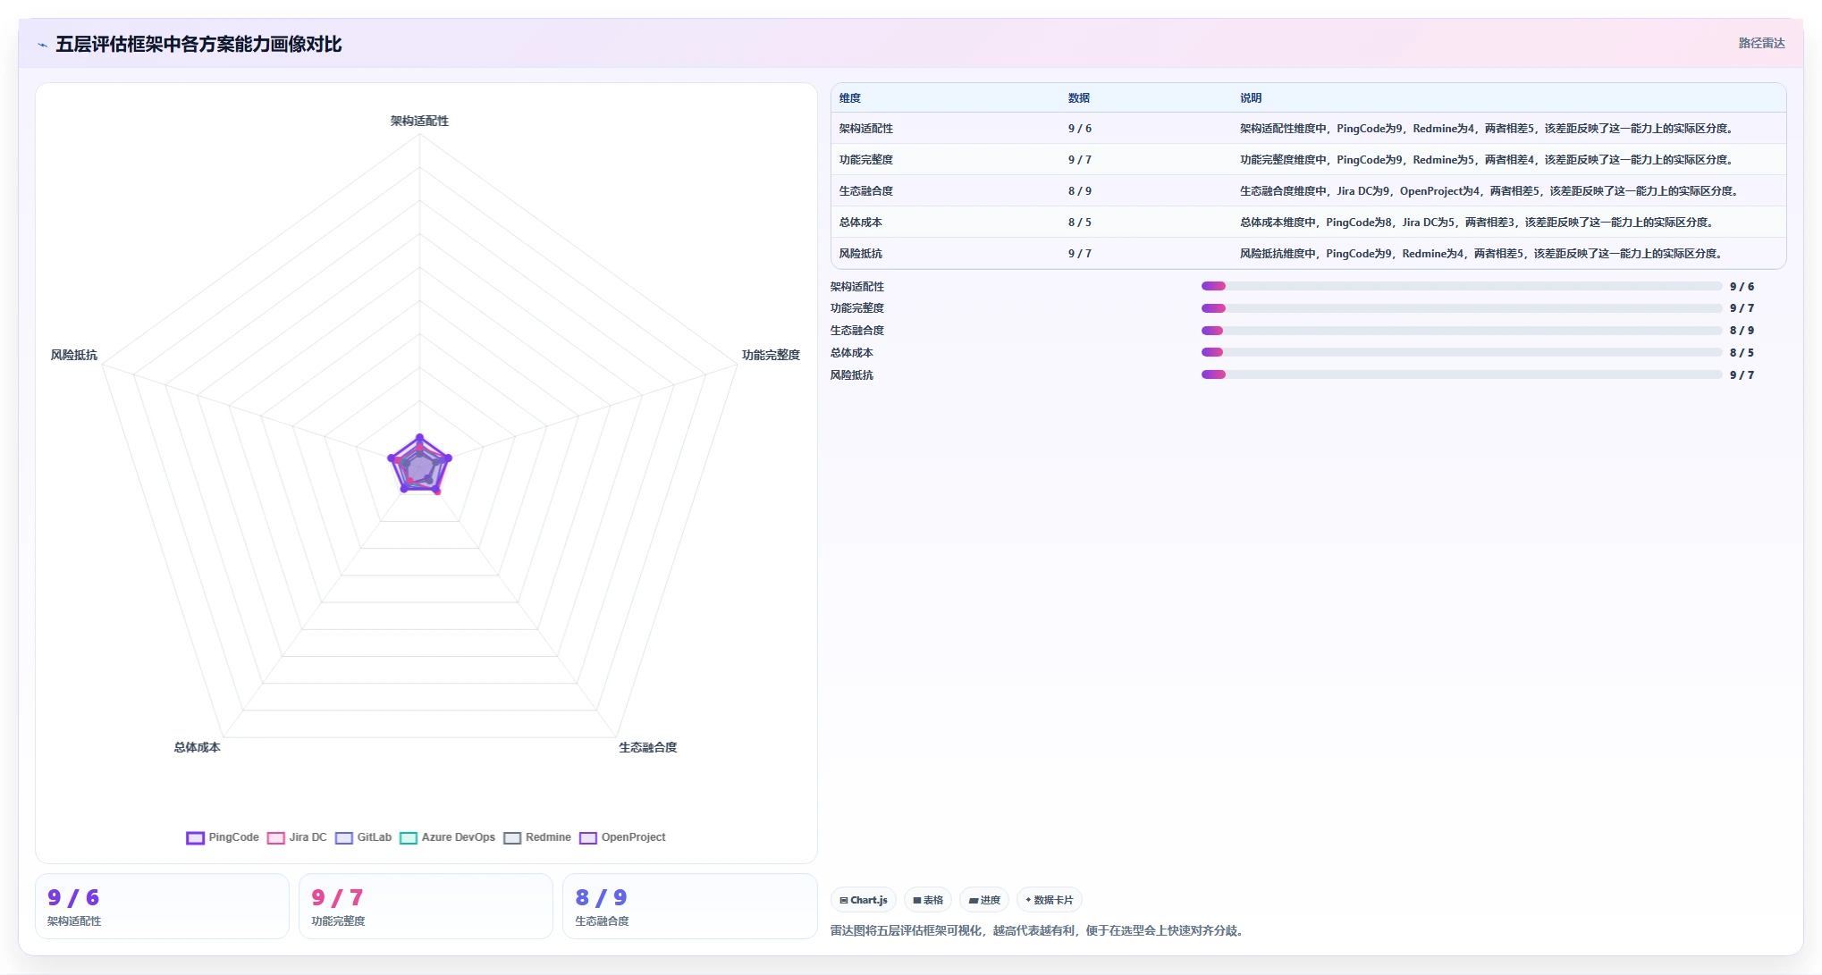The image size is (1822, 975).
Task: Click the 9 / 7 功能完整度 stat card
Action: pos(426,906)
